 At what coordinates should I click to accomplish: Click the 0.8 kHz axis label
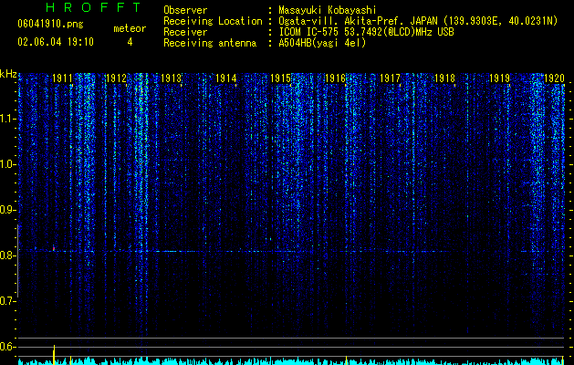pyautogui.click(x=7, y=255)
